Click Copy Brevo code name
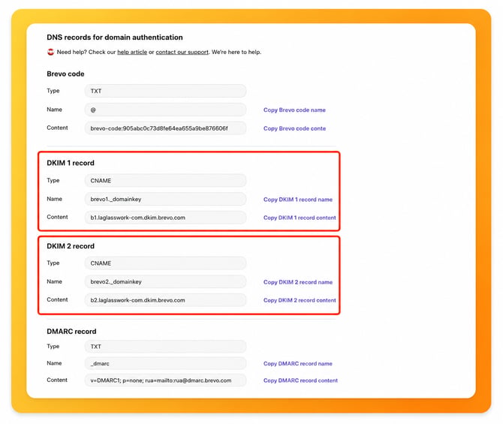503x424 pixels. coord(294,110)
